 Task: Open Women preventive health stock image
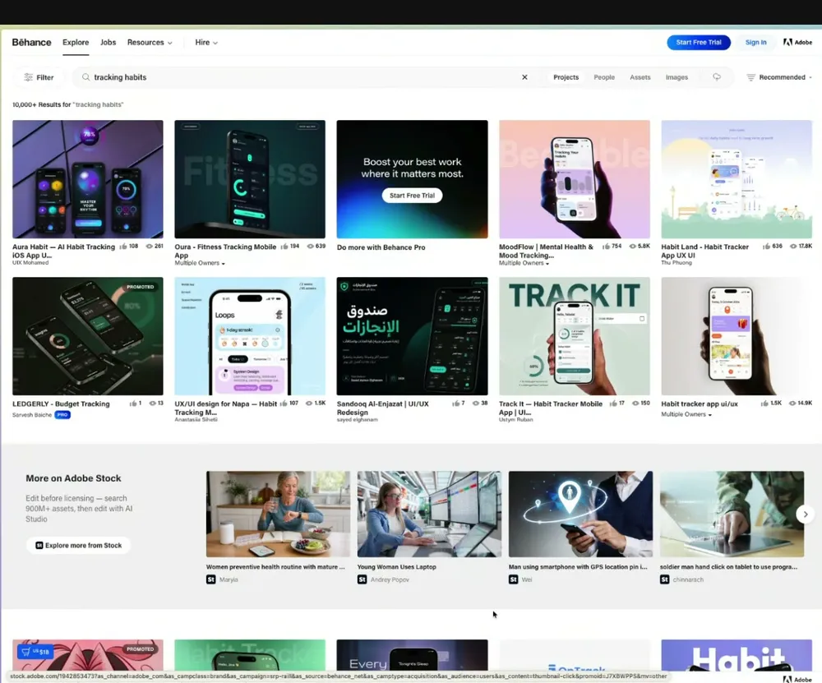coord(278,515)
